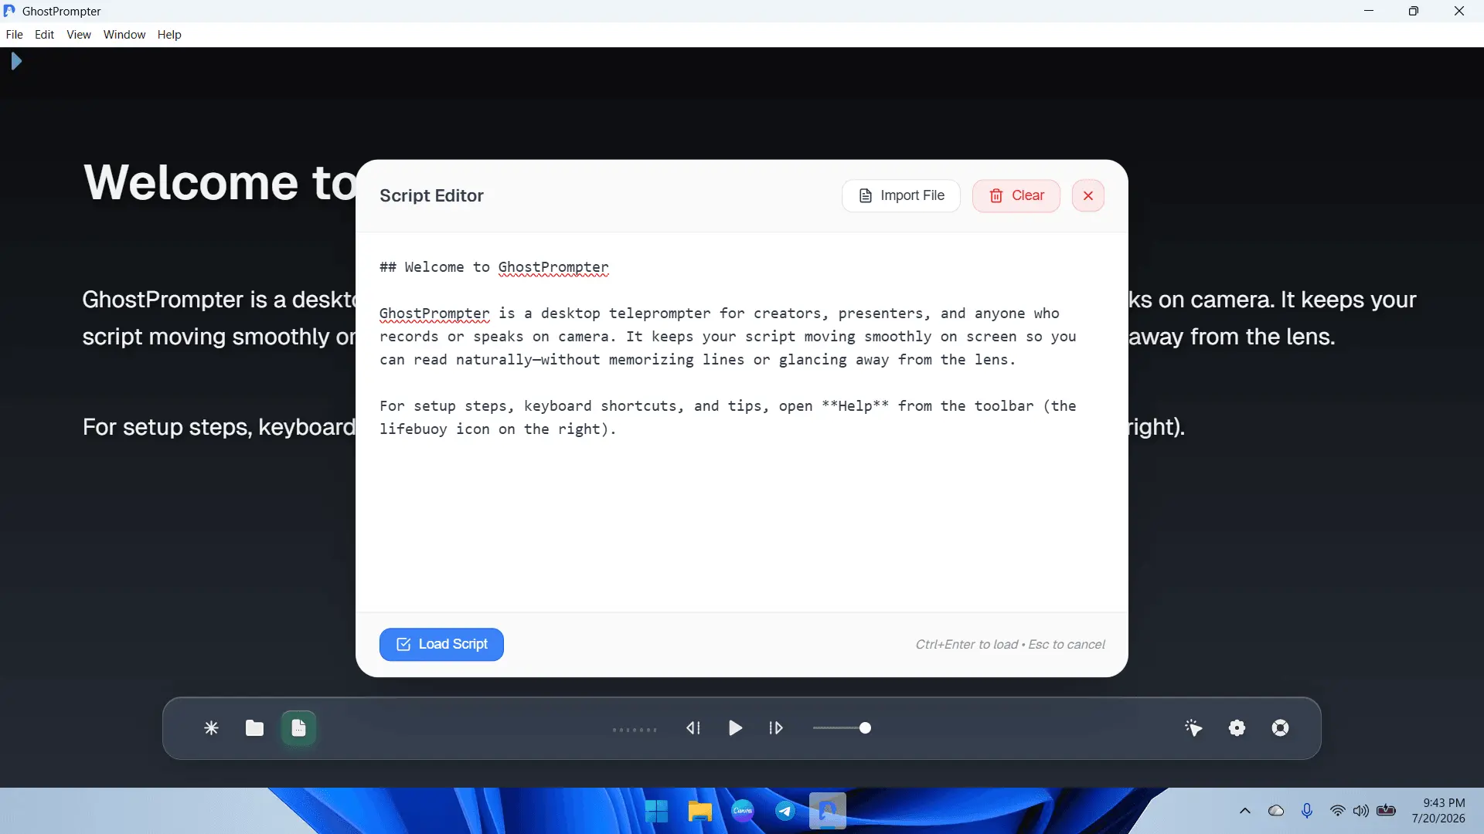Click the misspelled GhostPrompter word in the heading line
The height and width of the screenshot is (834, 1484).
pos(553,267)
